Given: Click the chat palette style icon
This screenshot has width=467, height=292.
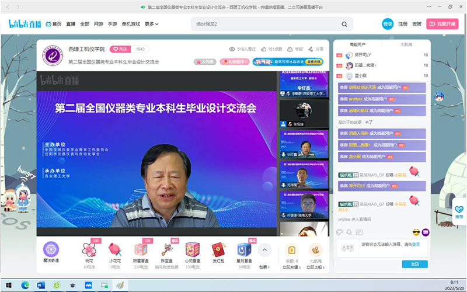Looking at the screenshot, I should click(x=339, y=232).
